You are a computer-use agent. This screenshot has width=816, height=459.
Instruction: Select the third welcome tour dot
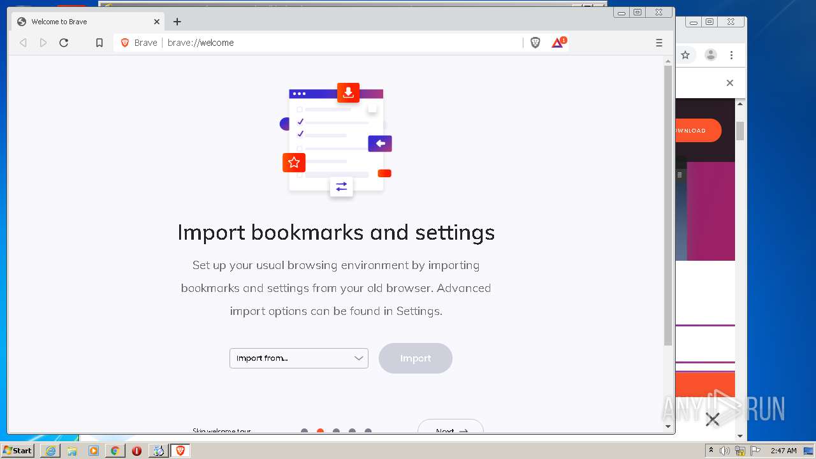click(x=336, y=431)
